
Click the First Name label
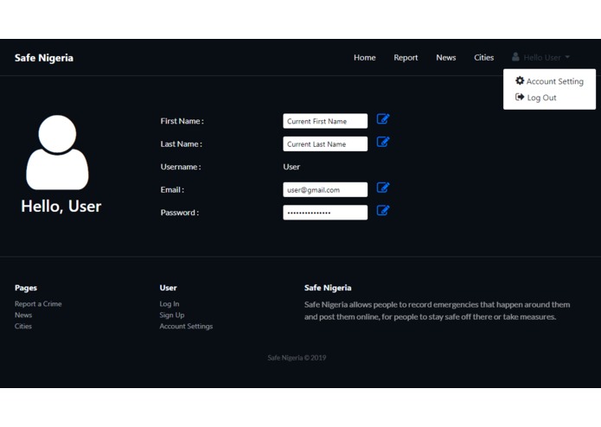tap(182, 121)
